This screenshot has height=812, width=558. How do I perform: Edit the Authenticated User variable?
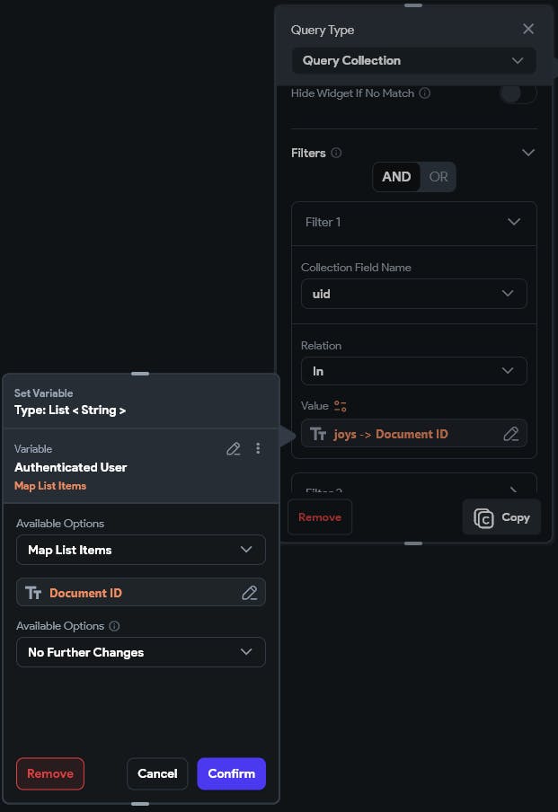click(234, 448)
